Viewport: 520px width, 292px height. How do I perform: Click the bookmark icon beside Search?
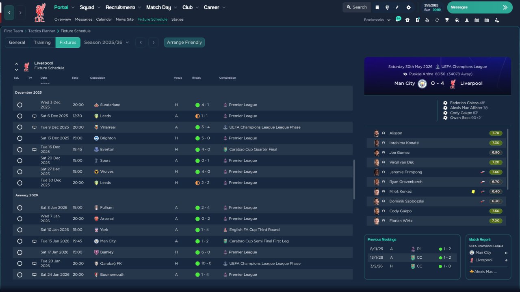[377, 7]
